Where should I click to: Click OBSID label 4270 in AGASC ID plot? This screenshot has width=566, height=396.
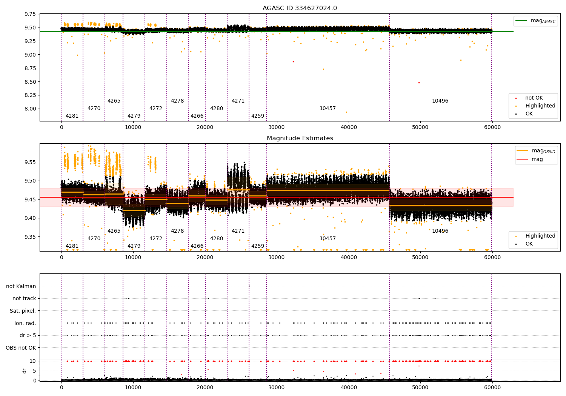pyautogui.click(x=94, y=109)
